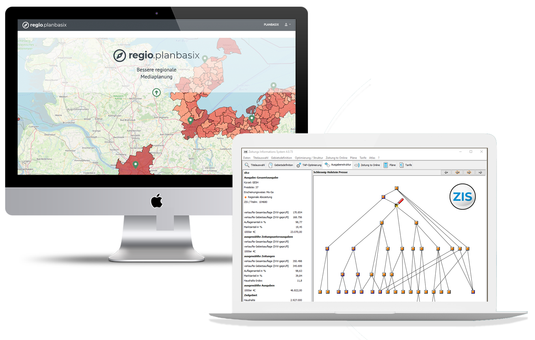Open the Optimierung / Struktur menu
Screen dimensions: 535x340
pos(309,158)
